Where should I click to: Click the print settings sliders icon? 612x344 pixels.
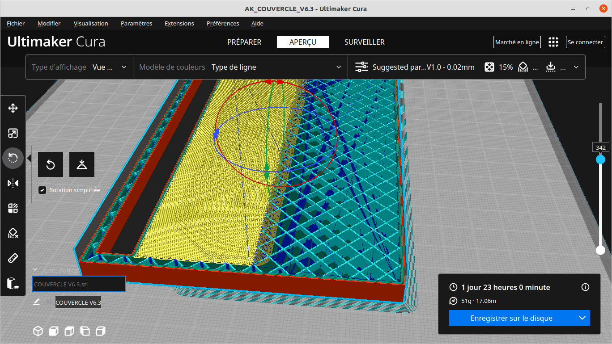361,67
